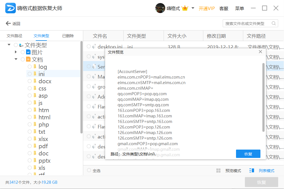This screenshot has height=189, width=284.
Task: Switch to 列表模式 view
Action: pos(267,171)
